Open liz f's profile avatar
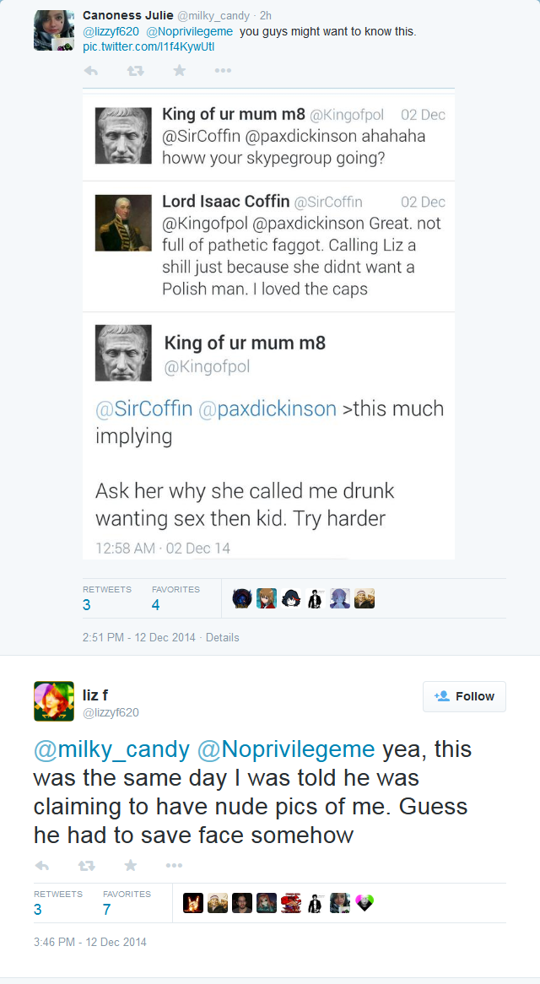Screen dimensions: 540x984 [x=54, y=701]
